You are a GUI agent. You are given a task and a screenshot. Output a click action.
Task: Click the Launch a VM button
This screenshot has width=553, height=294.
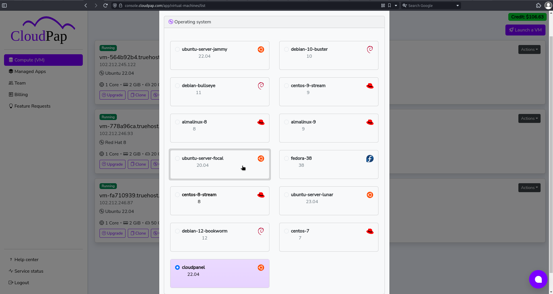click(525, 30)
